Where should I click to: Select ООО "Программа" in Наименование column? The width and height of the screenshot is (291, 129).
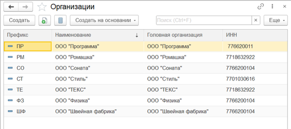point(98,46)
